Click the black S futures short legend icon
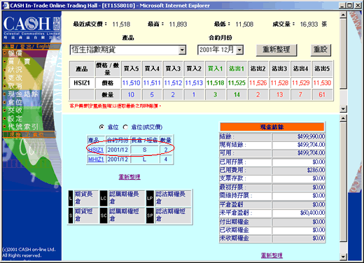The image size is (364, 263). coord(71,215)
